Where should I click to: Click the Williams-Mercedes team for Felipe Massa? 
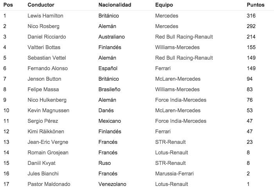coord(177,90)
